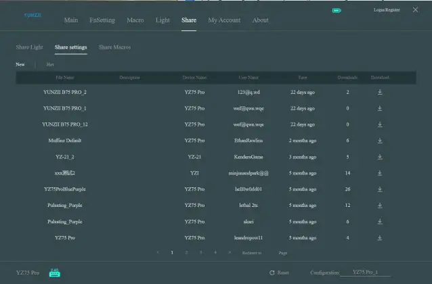Click the download count 14
432x284 pixels.
347,173
